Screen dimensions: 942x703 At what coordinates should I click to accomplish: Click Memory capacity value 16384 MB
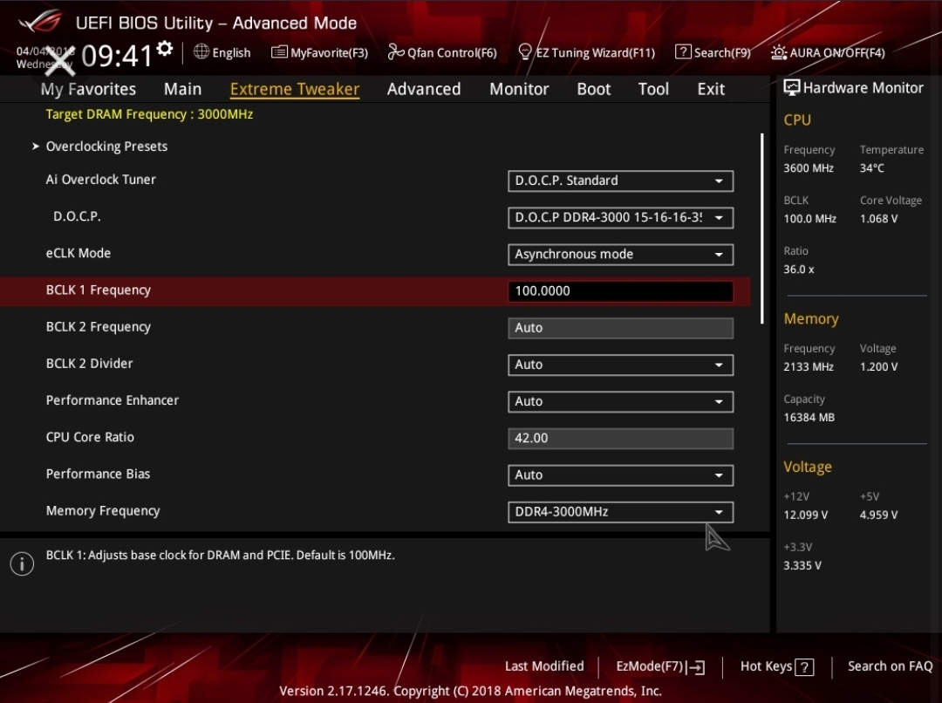click(x=809, y=417)
